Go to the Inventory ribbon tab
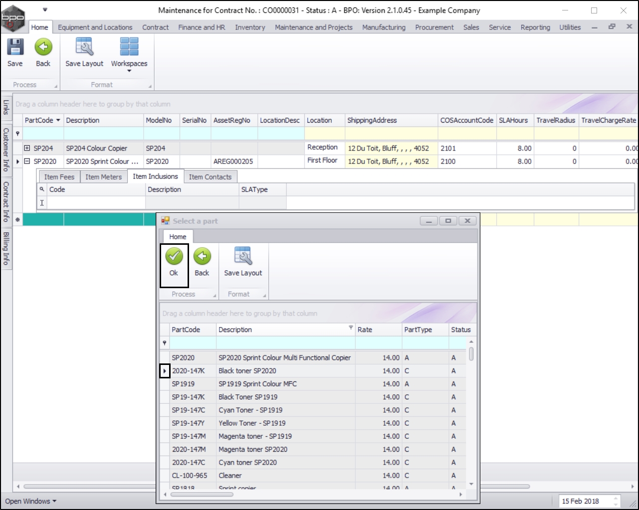 pos(250,27)
